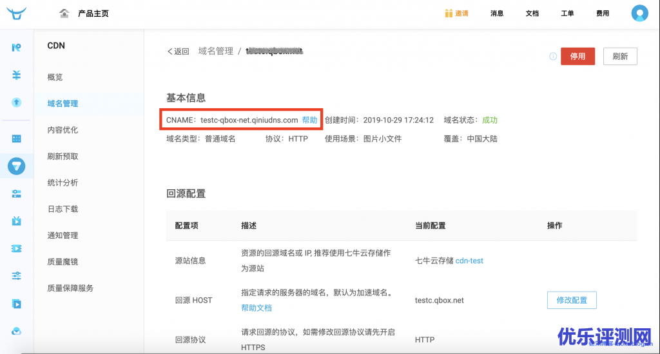Image resolution: width=660 pixels, height=354 pixels.
Task: Click 产品主页 in top bar
Action: [x=93, y=14]
